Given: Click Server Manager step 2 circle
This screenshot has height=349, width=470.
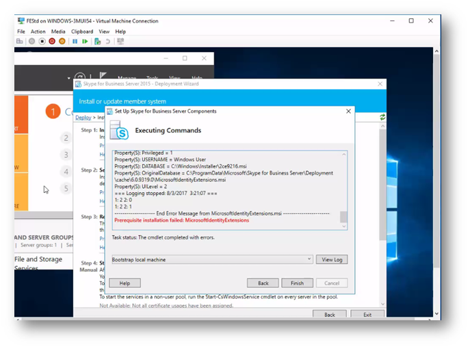Looking at the screenshot, I should pyautogui.click(x=66, y=138).
